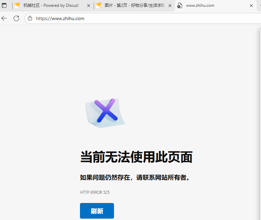This screenshot has width=261, height=220.
Task: Go back using the back arrow
Action: [x=4, y=18]
